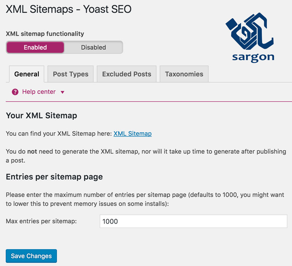292x266 pixels.
Task: Click the 'You do not need to generate' paragraph
Action: [146, 156]
